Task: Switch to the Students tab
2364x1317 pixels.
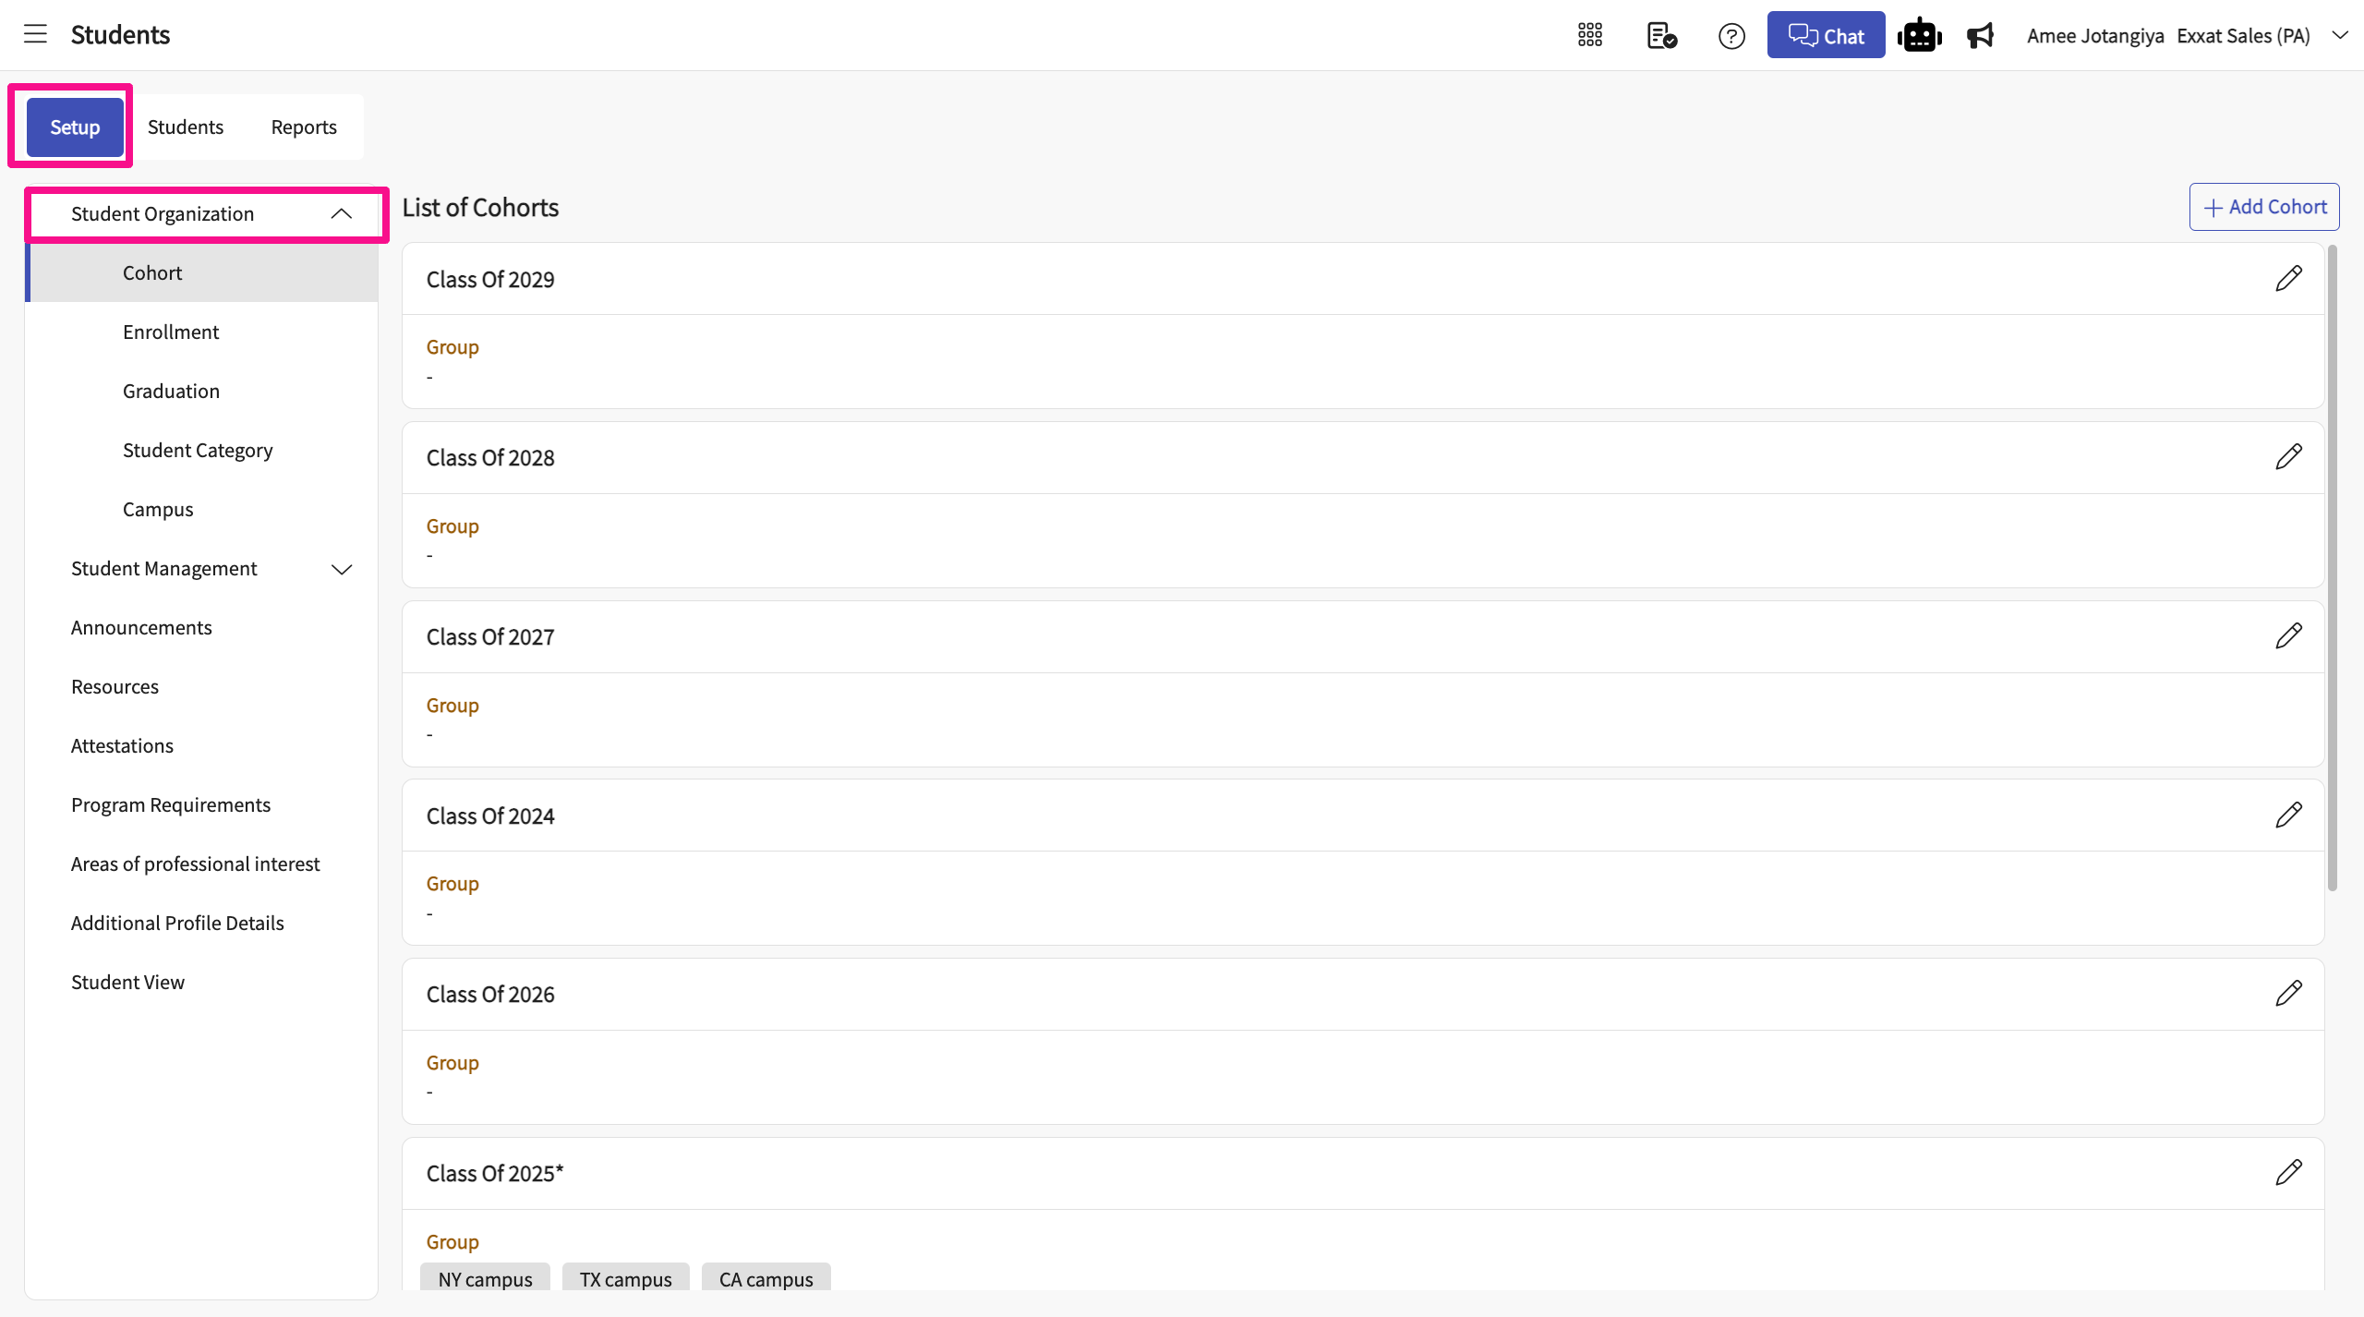Action: [186, 127]
